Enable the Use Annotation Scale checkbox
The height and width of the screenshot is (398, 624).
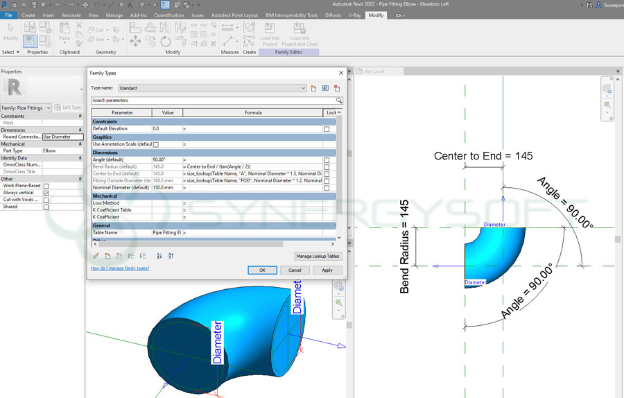click(155, 144)
